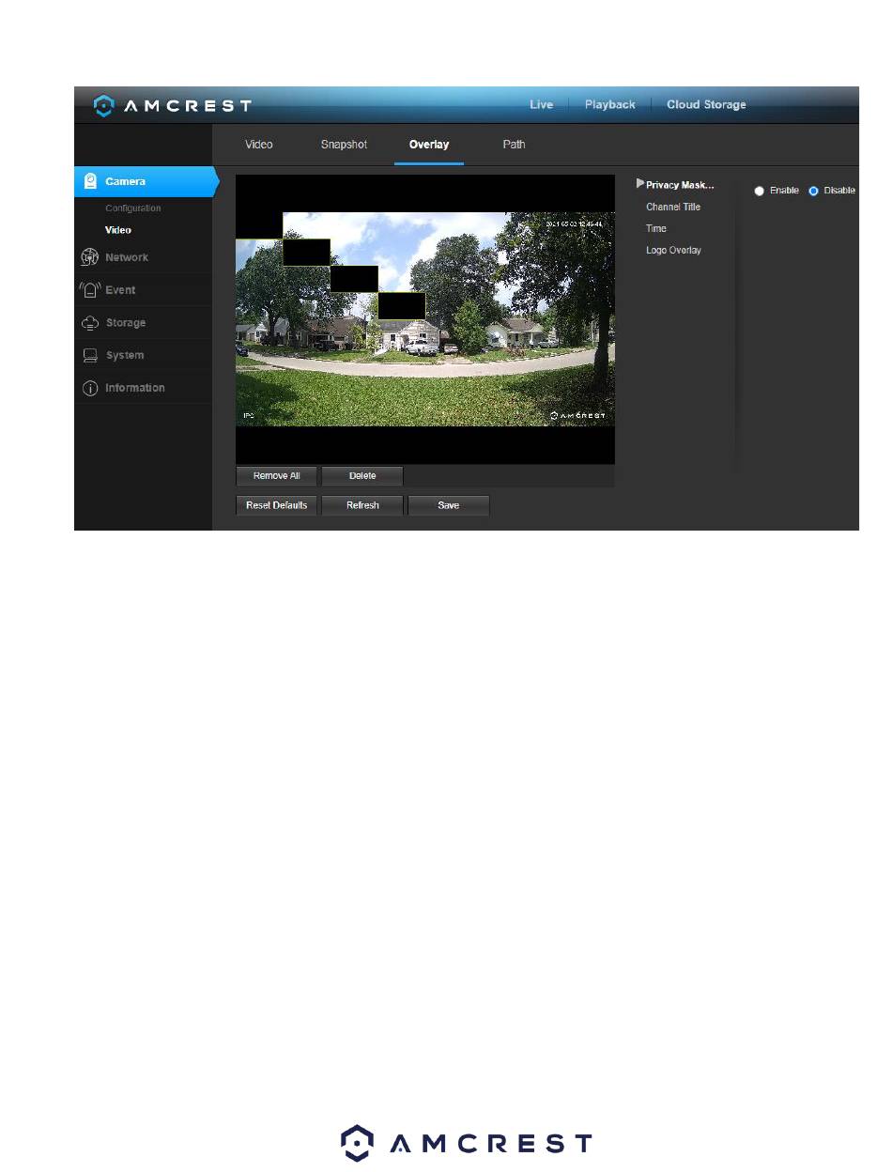Open Configuration under Camera
The width and height of the screenshot is (892, 1172).
point(132,208)
